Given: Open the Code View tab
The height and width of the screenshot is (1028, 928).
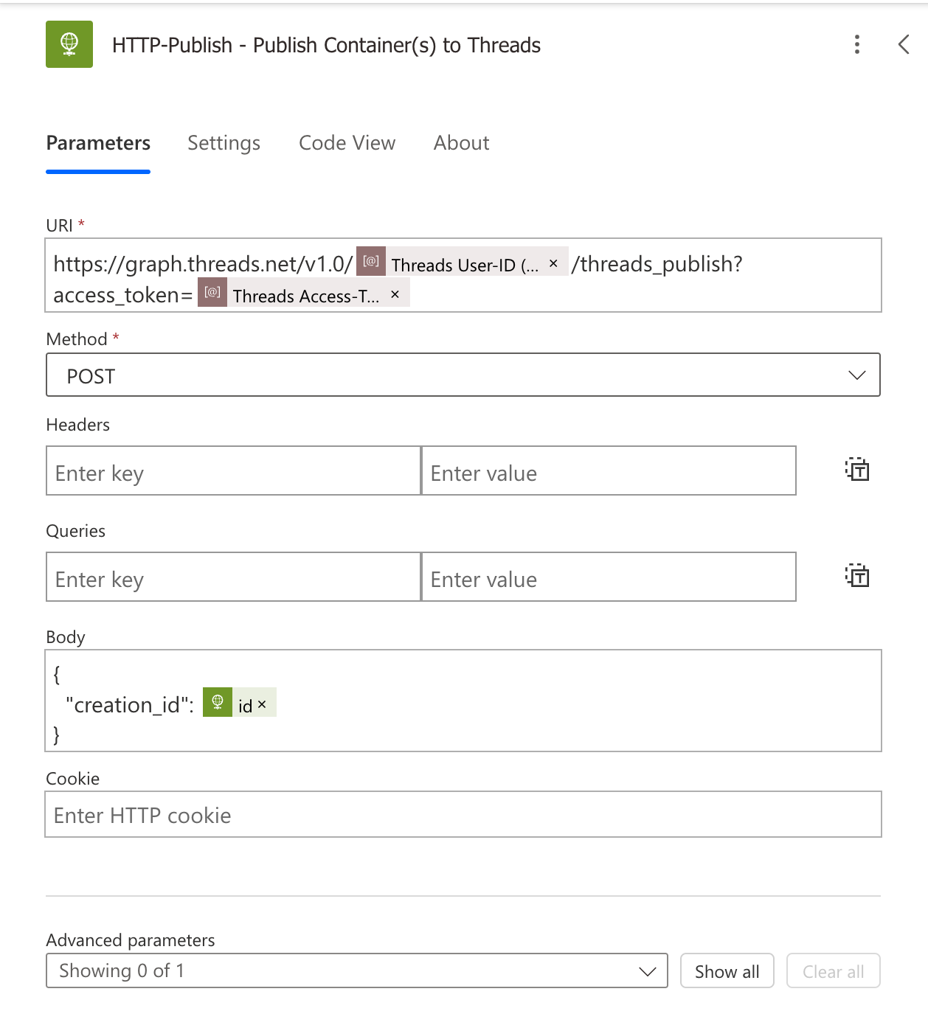Looking at the screenshot, I should 347,143.
